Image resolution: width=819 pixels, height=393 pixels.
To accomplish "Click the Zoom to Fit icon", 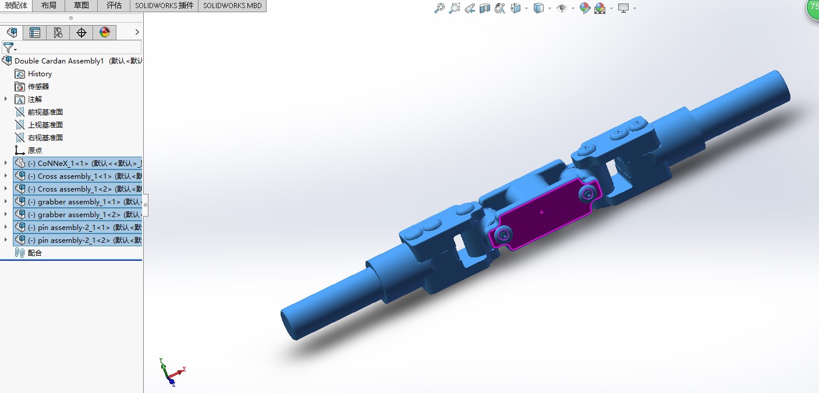I will 440,8.
